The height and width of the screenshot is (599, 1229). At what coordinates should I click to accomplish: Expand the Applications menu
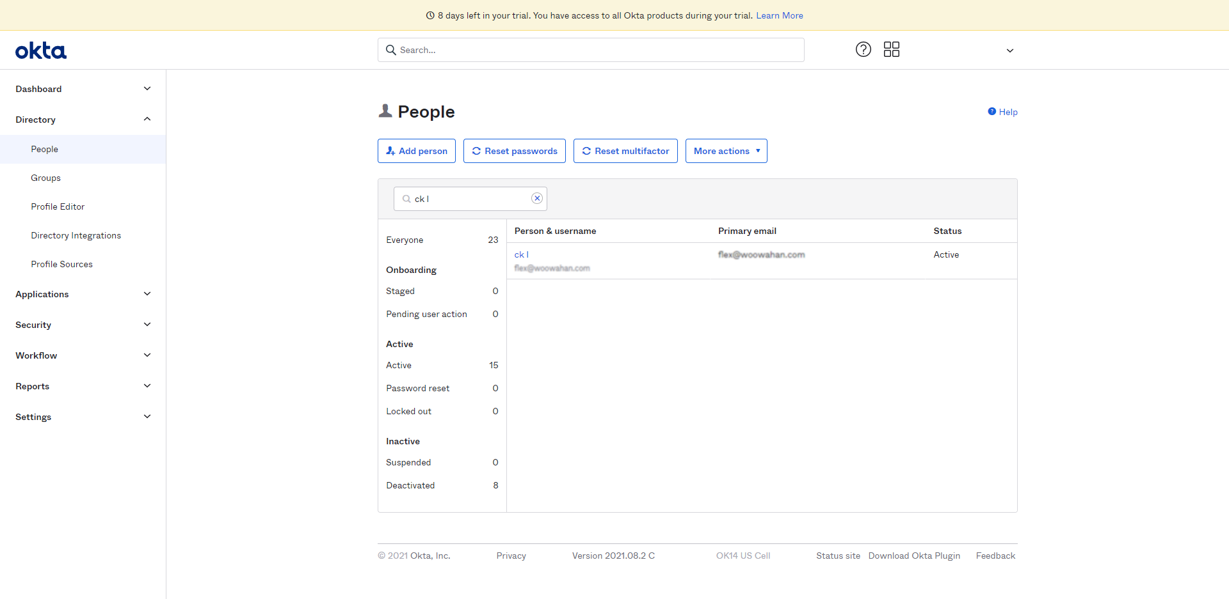[x=83, y=294]
